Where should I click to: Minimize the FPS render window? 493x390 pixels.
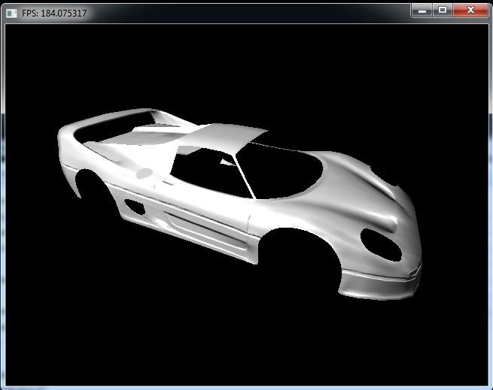(422, 10)
